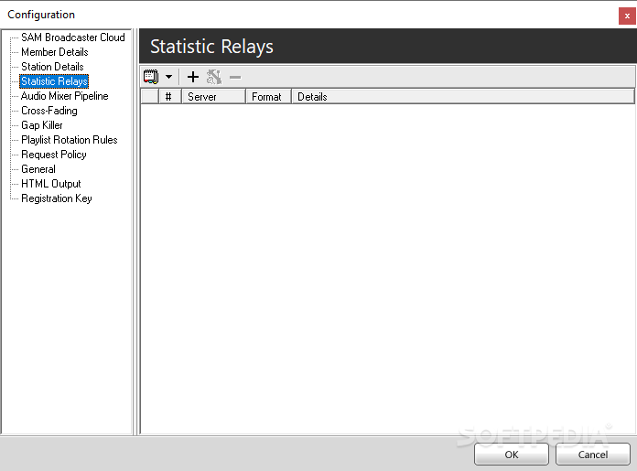
Task: Open Member Details settings page
Action: (x=54, y=52)
